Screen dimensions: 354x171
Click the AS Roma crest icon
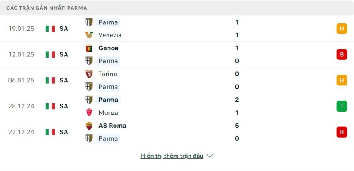(x=89, y=126)
